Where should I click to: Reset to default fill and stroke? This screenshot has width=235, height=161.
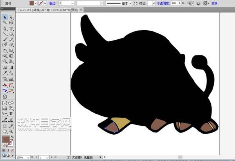[x=4, y=145]
